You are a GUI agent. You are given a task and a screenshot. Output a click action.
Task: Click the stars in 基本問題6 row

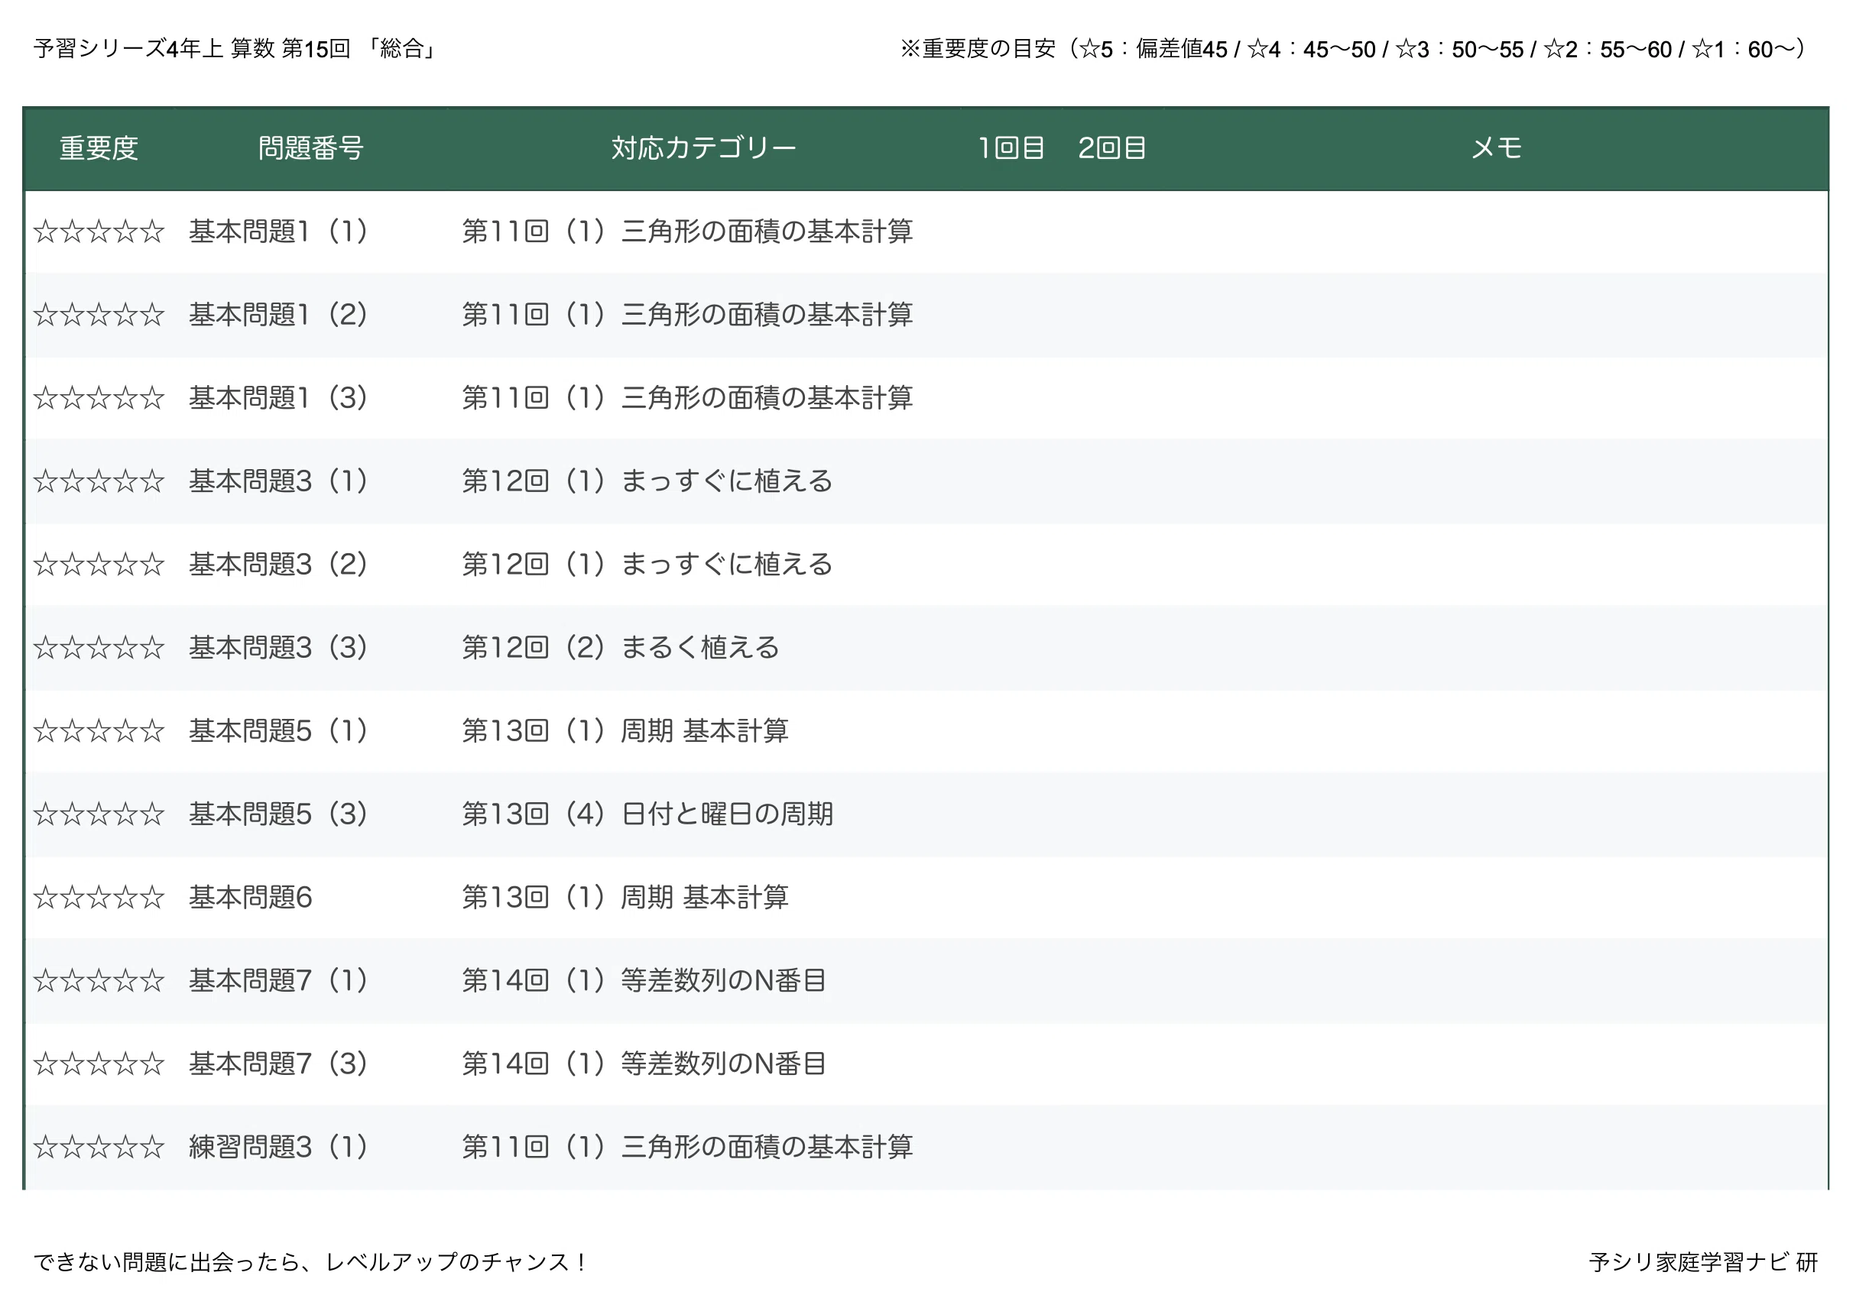(99, 898)
